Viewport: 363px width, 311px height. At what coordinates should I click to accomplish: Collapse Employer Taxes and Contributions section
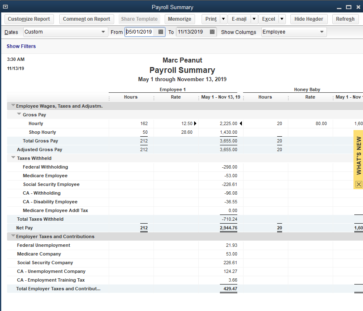(13, 236)
